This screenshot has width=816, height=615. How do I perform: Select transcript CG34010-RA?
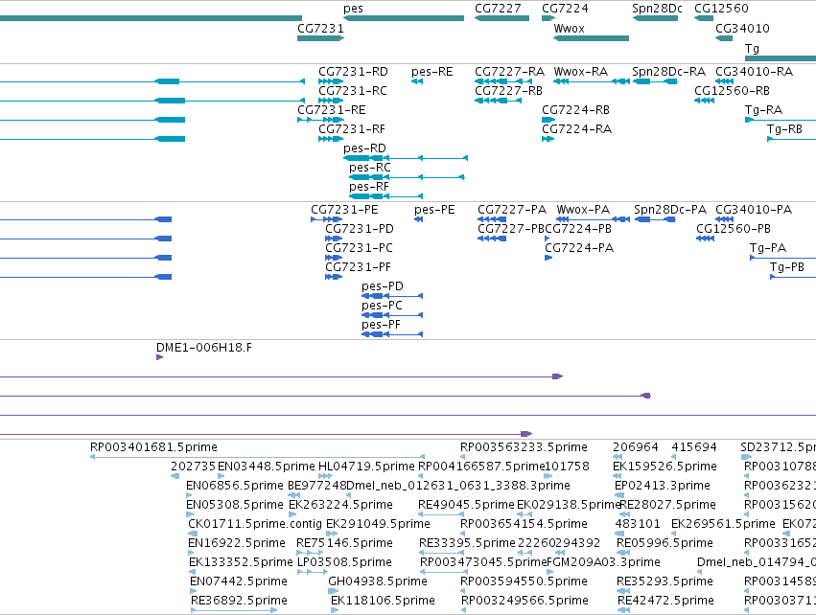(x=724, y=81)
